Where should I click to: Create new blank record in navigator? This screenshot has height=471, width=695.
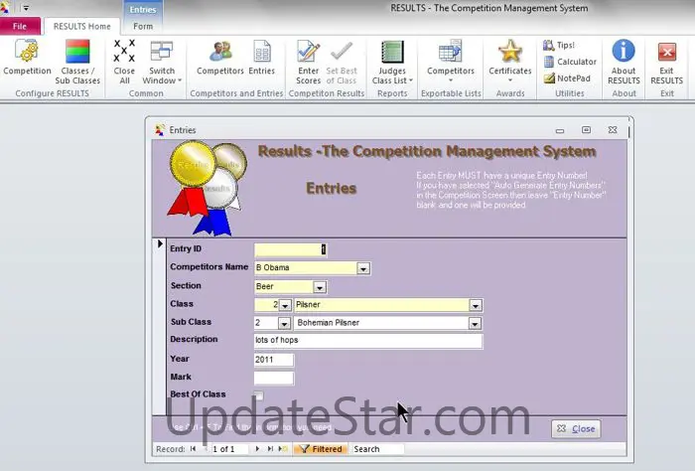283,449
